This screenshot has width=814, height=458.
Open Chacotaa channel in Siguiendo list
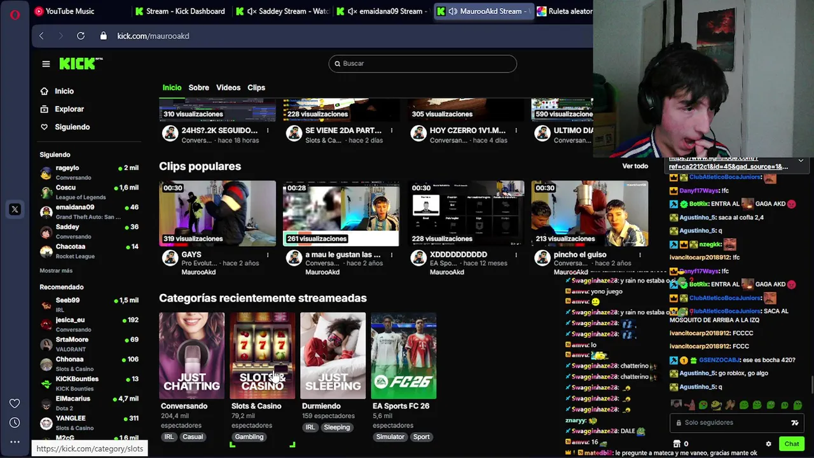tap(89, 251)
